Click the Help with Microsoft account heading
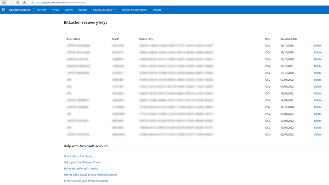The image size is (329, 185). point(86,146)
